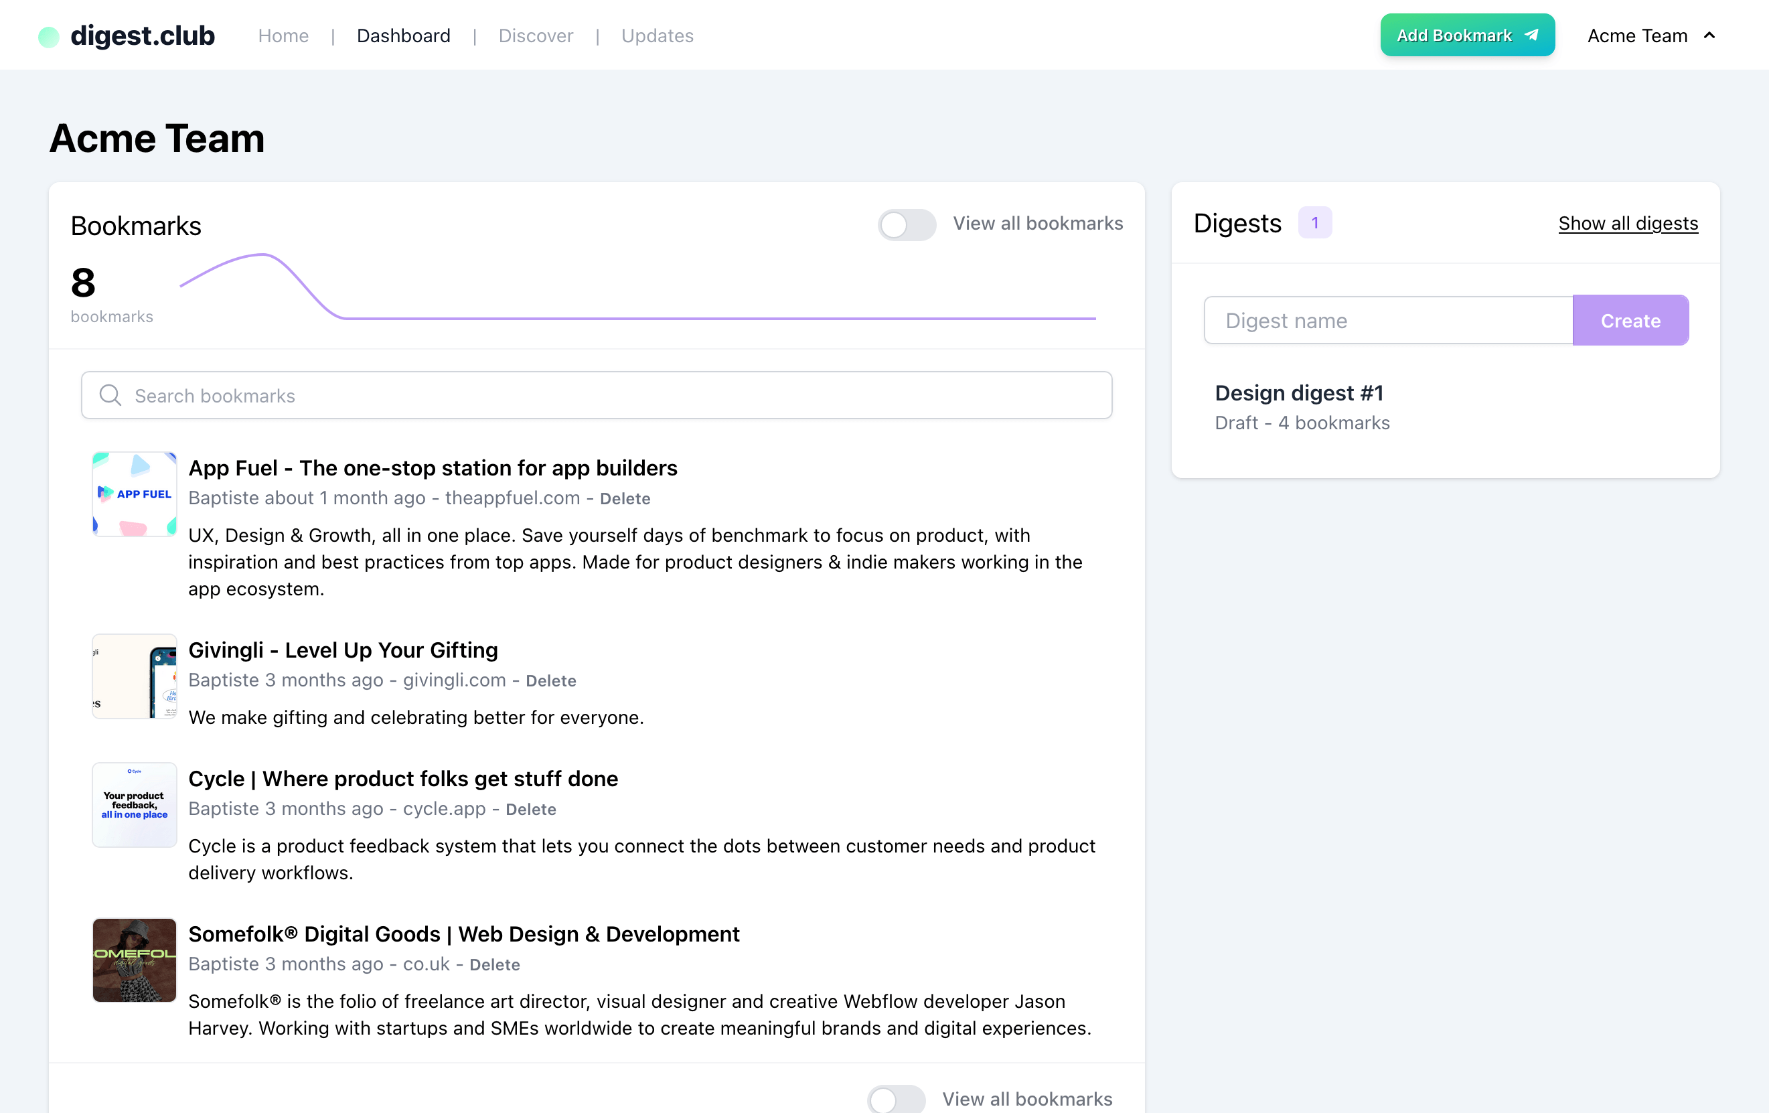The height and width of the screenshot is (1113, 1769).
Task: Open Somefolk Digital Goods title link
Action: coord(463,934)
